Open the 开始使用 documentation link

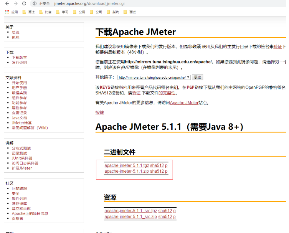[19, 83]
